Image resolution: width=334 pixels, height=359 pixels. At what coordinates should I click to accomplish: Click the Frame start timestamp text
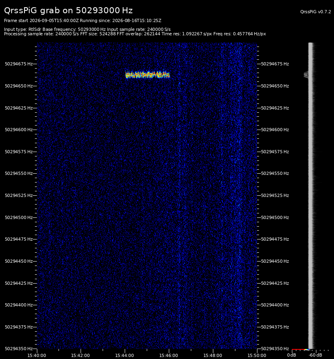click(41, 20)
